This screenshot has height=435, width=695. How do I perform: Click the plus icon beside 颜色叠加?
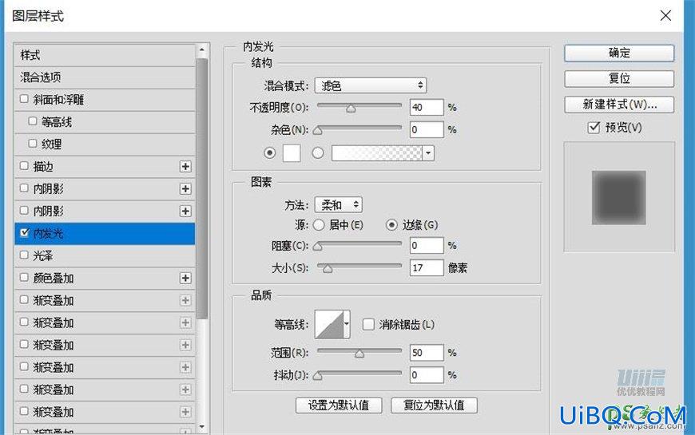[x=185, y=279]
